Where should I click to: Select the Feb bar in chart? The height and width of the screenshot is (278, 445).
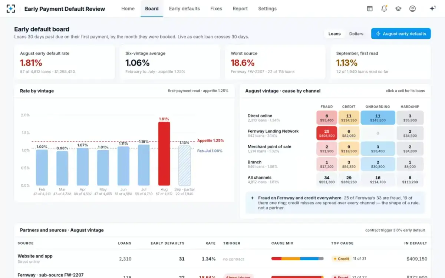[42, 168]
